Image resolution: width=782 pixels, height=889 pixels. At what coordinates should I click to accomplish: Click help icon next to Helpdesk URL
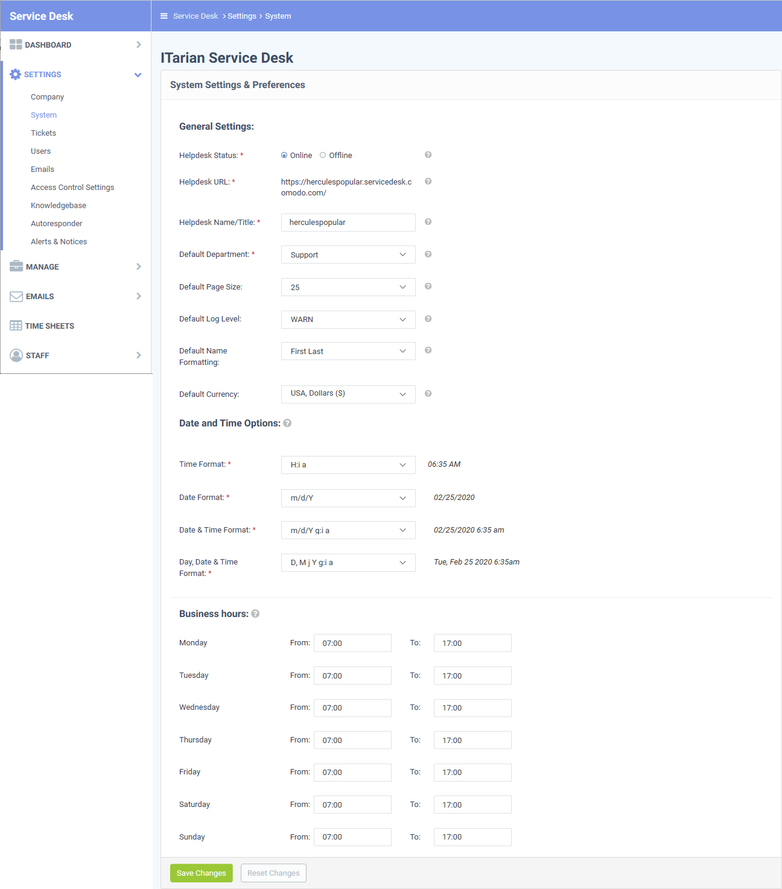(428, 182)
